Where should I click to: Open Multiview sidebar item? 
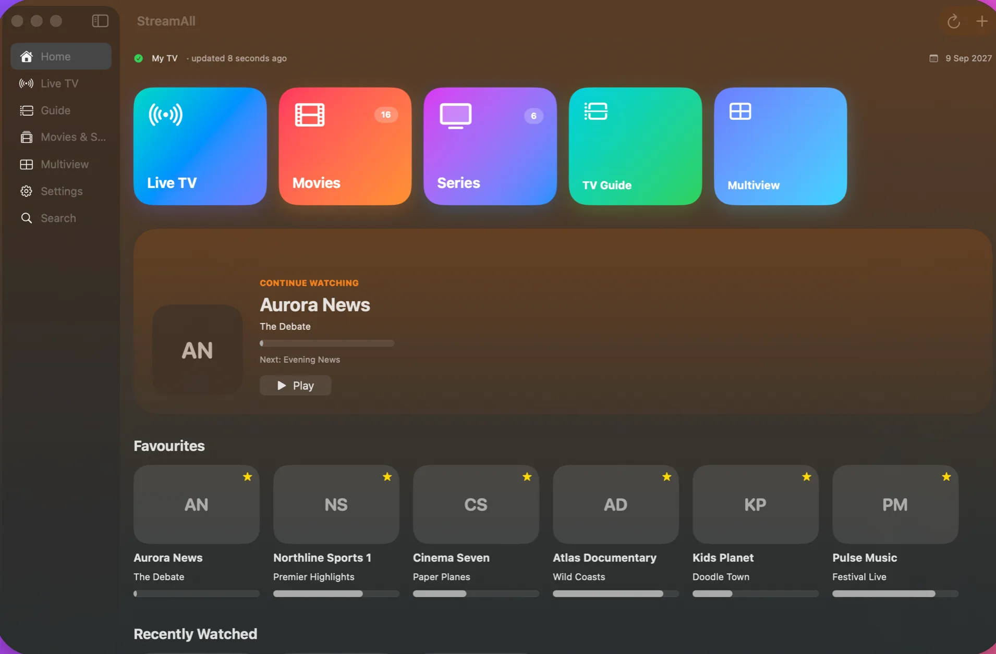click(x=61, y=164)
